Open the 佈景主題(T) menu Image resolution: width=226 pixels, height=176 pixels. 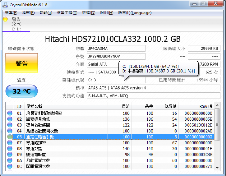pos(67,13)
